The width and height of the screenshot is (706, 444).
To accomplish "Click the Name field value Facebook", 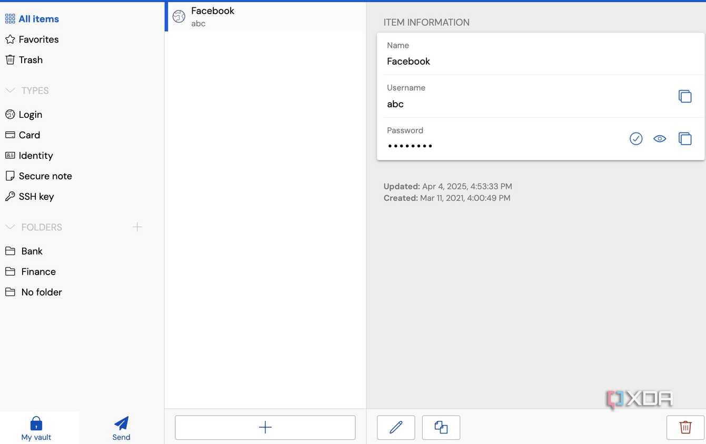I will [x=409, y=62].
